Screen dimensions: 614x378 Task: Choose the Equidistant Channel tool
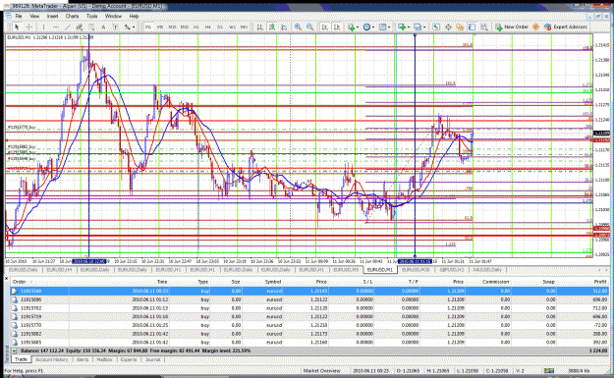tap(80, 27)
